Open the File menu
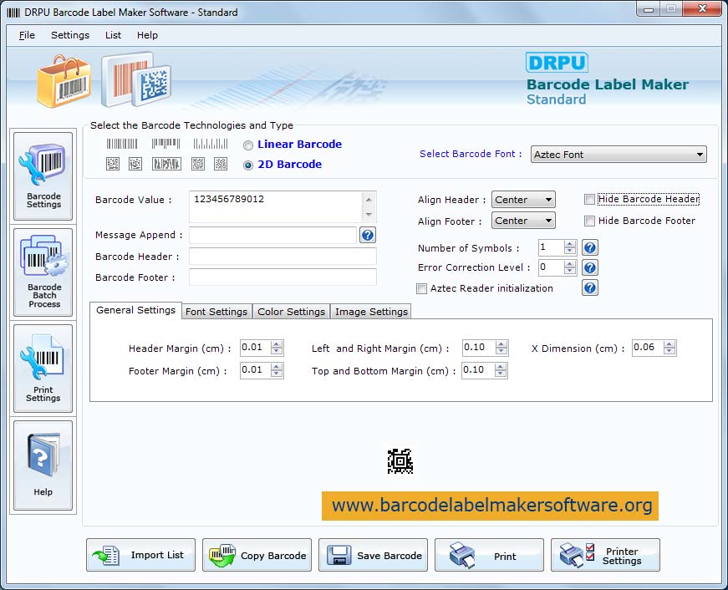The height and width of the screenshot is (590, 728). pos(27,35)
